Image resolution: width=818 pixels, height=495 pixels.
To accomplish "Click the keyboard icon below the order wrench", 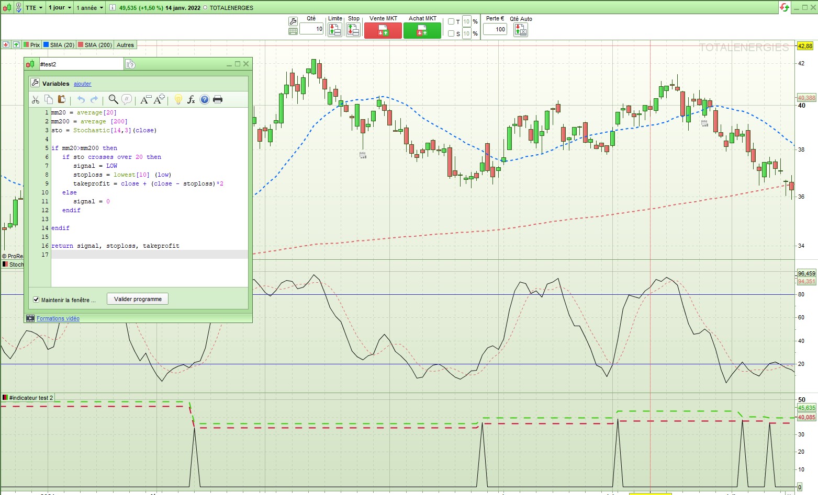I will point(293,31).
